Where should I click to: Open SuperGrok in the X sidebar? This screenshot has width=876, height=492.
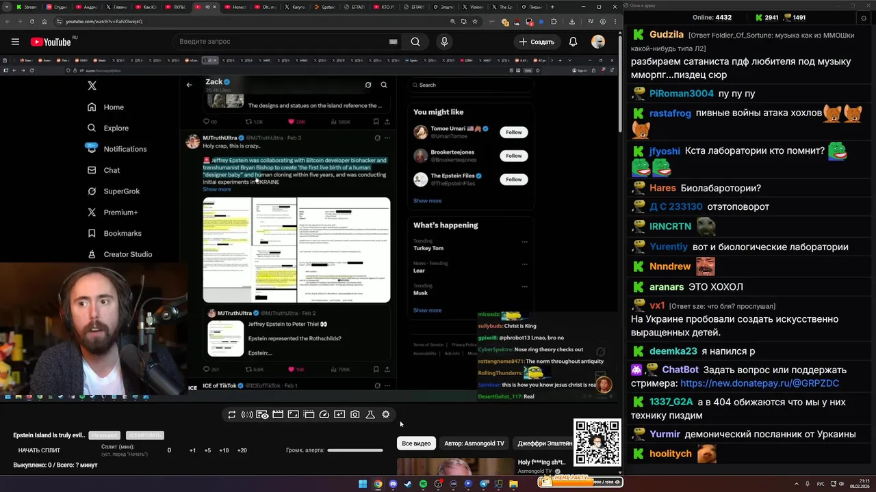(114, 191)
